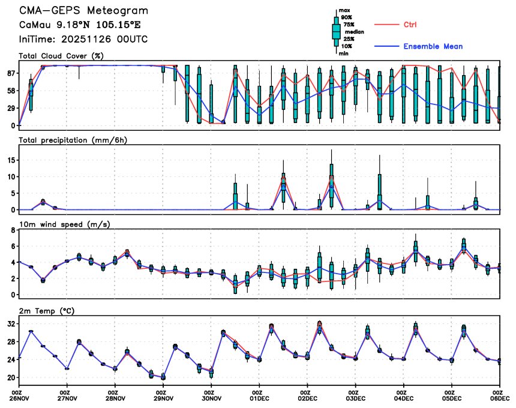The image size is (516, 408).
Task: Click the 28 tick on temperature axis
Action: (11, 342)
